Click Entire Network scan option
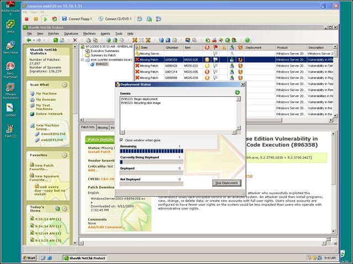 (x=46, y=114)
